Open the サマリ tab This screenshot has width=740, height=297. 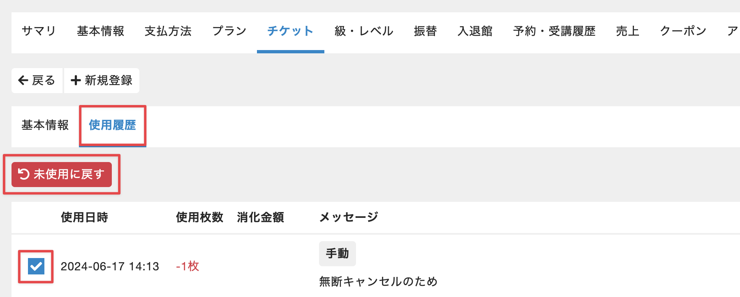pyautogui.click(x=39, y=31)
